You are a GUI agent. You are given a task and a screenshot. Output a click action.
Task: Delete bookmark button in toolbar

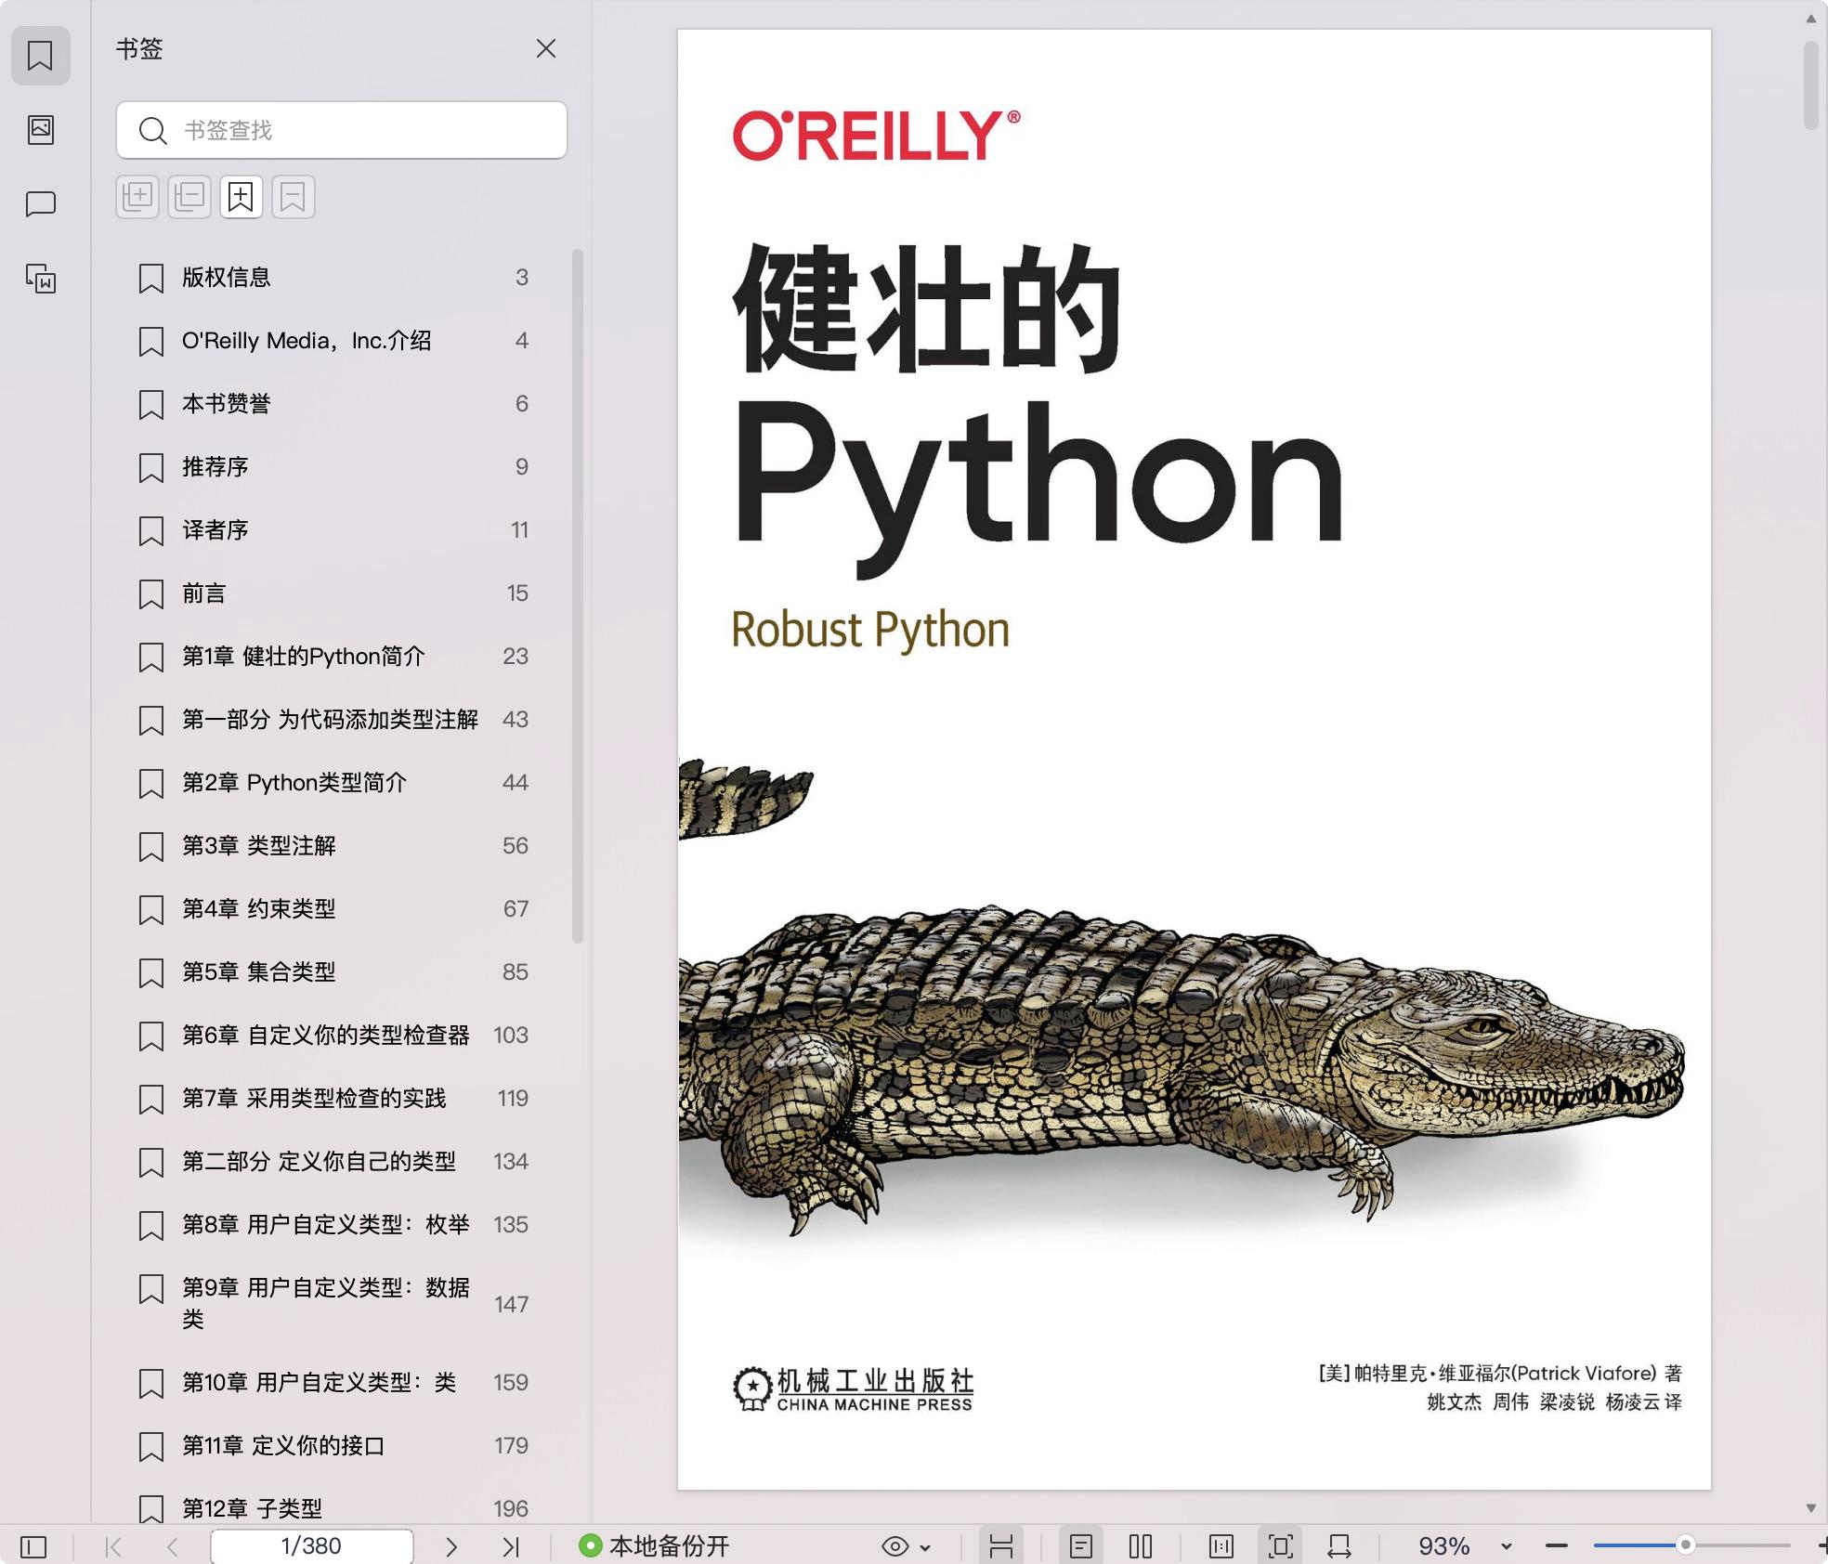(x=294, y=197)
